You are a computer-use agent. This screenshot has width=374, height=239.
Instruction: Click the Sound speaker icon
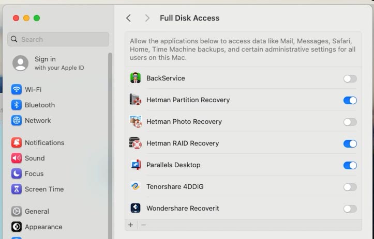pyautogui.click(x=17, y=158)
